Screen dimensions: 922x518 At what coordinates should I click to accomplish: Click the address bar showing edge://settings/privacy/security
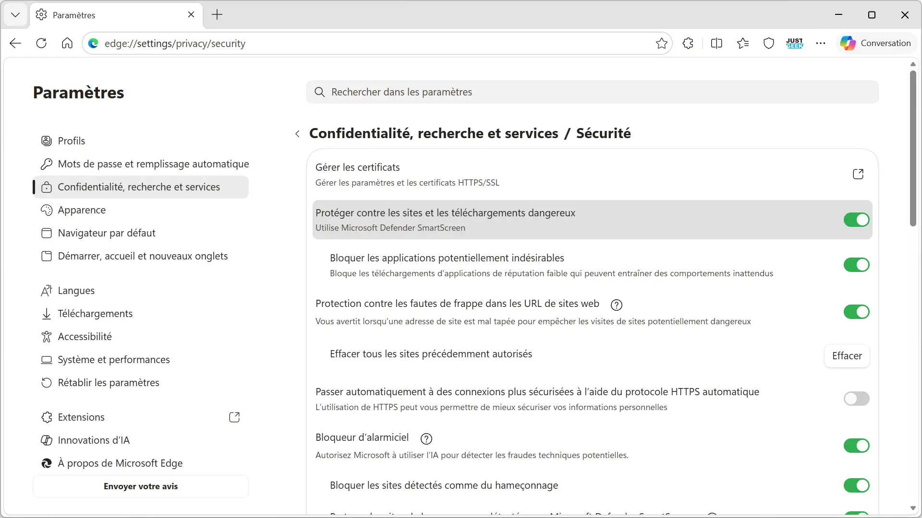[x=377, y=43]
